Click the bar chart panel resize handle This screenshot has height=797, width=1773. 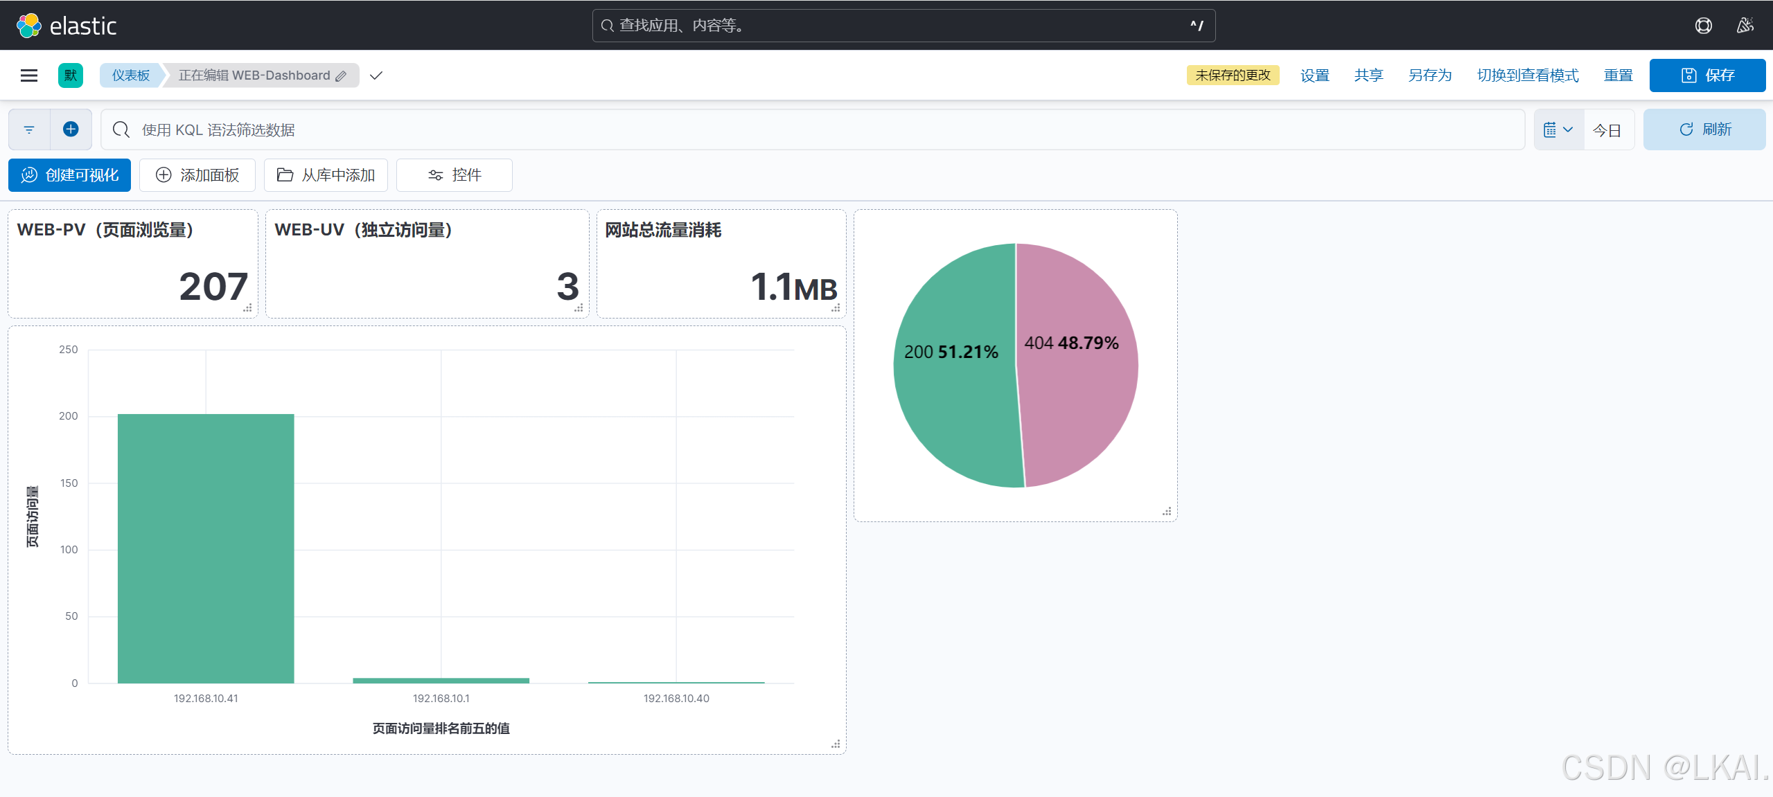click(836, 744)
